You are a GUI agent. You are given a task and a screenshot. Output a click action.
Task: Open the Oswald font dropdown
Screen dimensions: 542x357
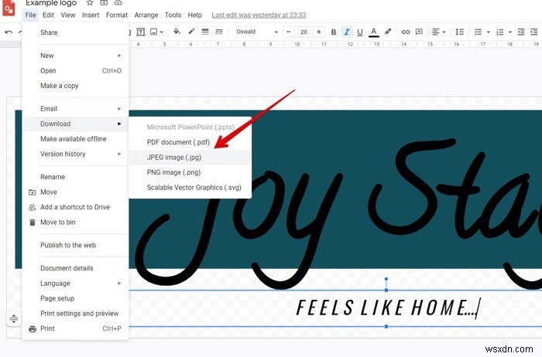tap(257, 32)
